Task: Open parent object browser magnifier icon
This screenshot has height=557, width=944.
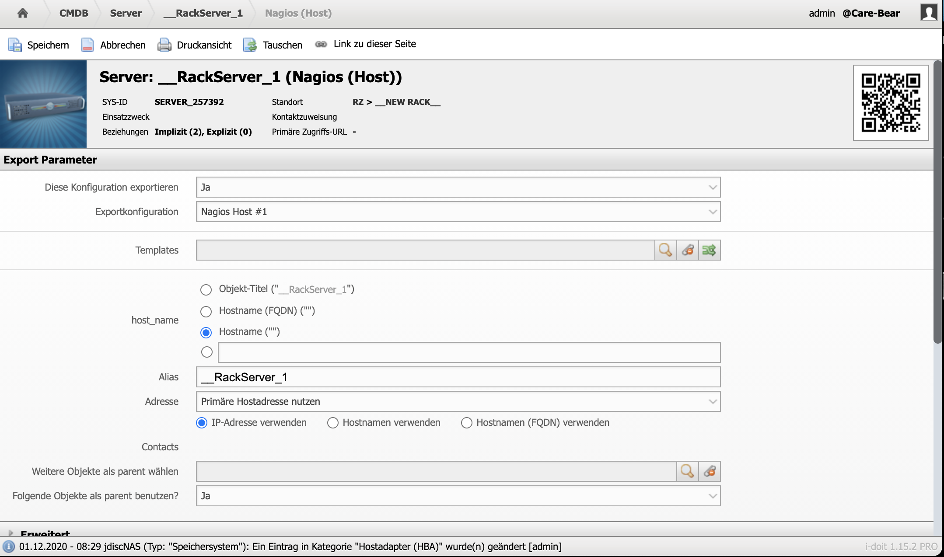Action: [x=687, y=471]
